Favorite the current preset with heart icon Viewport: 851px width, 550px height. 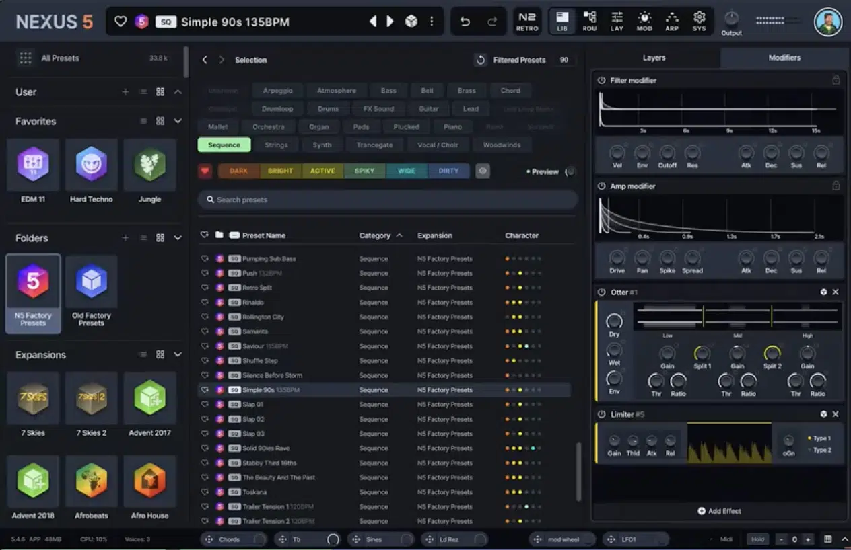click(x=121, y=22)
